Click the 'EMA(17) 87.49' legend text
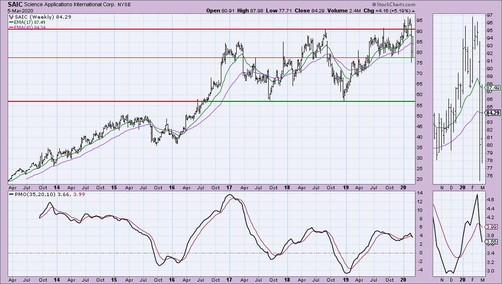 (x=30, y=22)
